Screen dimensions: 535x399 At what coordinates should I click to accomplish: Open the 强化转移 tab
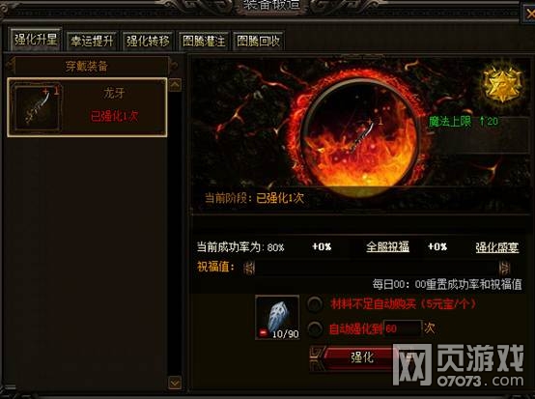[x=148, y=41]
